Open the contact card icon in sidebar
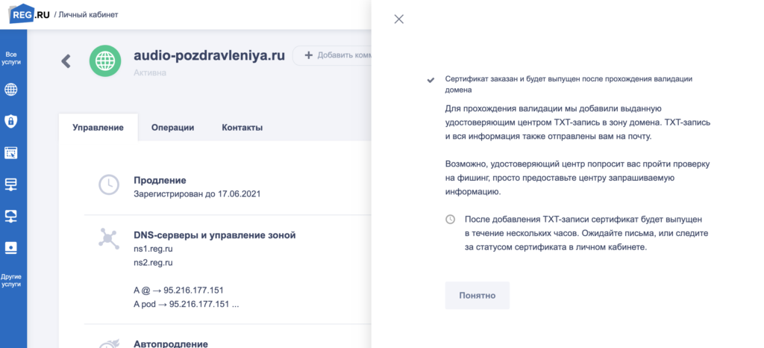Viewport: 764px width, 348px height. (10, 247)
